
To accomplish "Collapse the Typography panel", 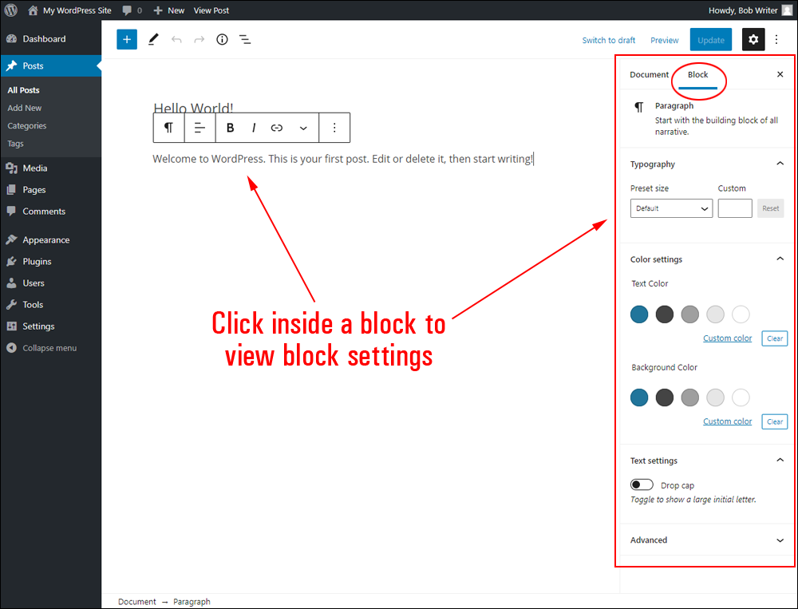I will click(x=707, y=164).
